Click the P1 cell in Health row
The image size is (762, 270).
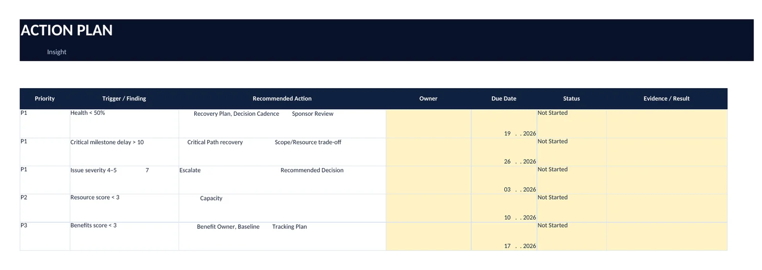coord(45,124)
